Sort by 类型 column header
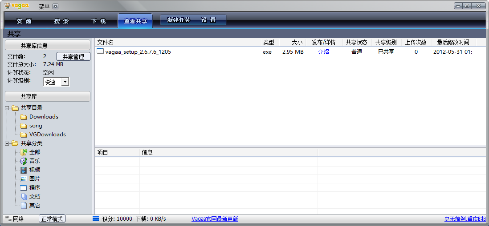The height and width of the screenshot is (226, 489). tap(270, 42)
